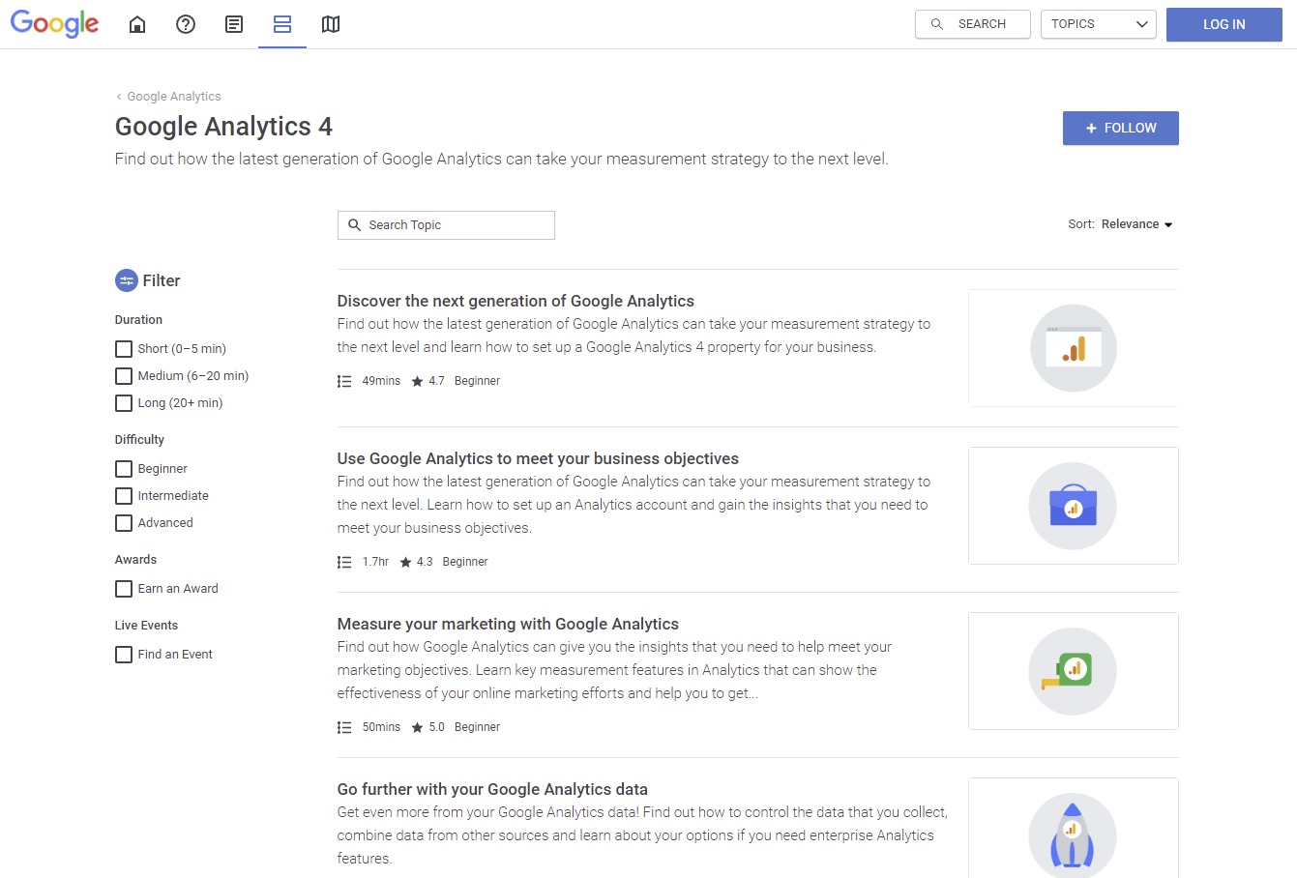
Task: Click list icon next to 49mins
Action: point(344,381)
